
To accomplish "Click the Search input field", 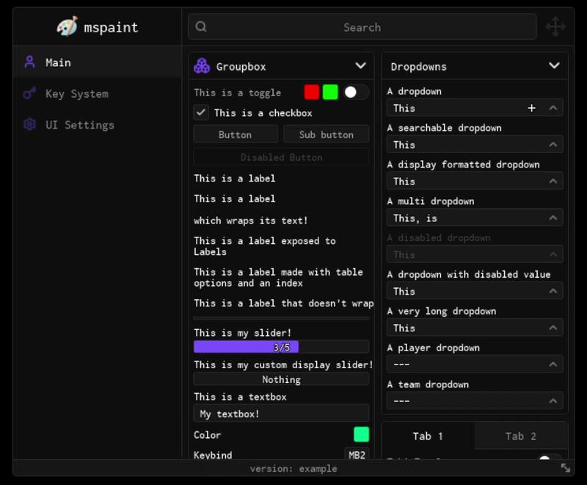I will point(362,27).
